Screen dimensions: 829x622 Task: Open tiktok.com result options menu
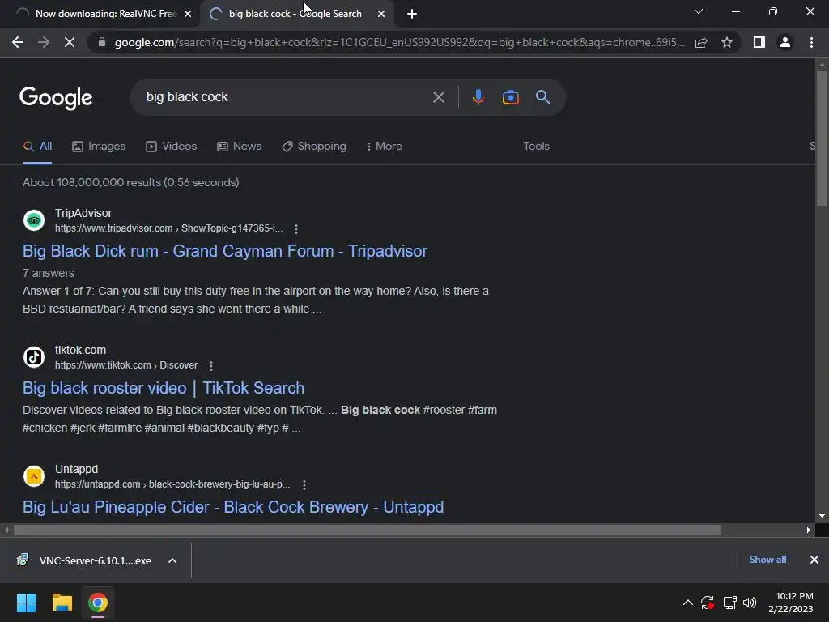click(x=211, y=366)
